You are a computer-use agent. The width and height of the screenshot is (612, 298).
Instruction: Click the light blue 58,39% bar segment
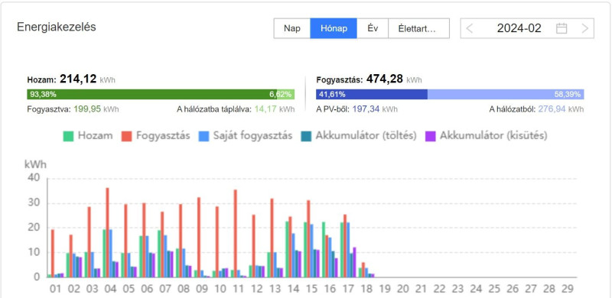pyautogui.click(x=506, y=95)
